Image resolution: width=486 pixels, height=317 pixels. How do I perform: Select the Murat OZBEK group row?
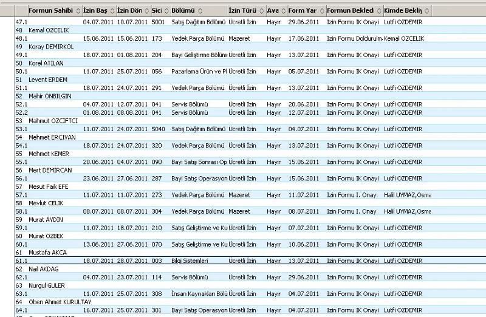pos(250,236)
